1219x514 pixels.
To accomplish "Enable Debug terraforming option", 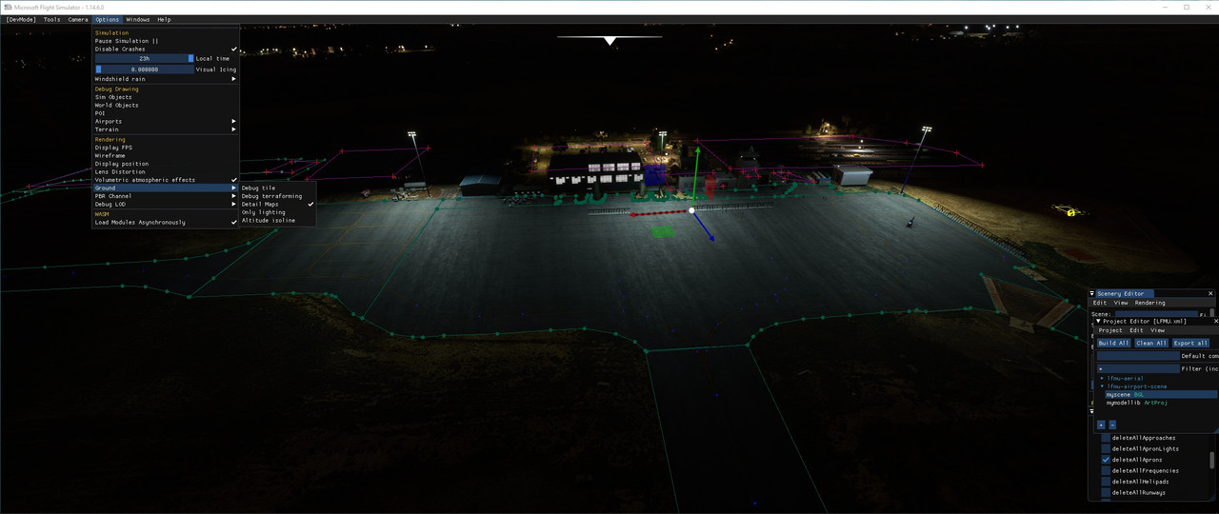I will click(277, 196).
